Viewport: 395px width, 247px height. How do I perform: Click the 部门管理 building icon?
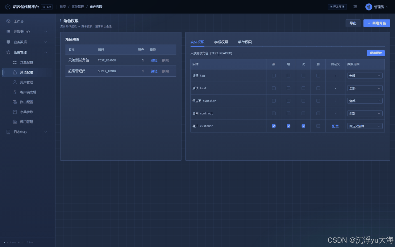coord(15,122)
